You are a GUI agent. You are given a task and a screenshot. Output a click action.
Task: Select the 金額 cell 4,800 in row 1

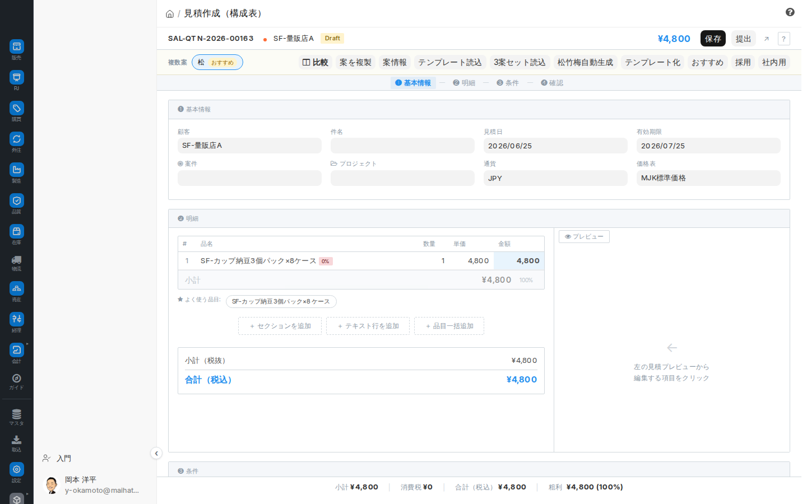coord(519,261)
